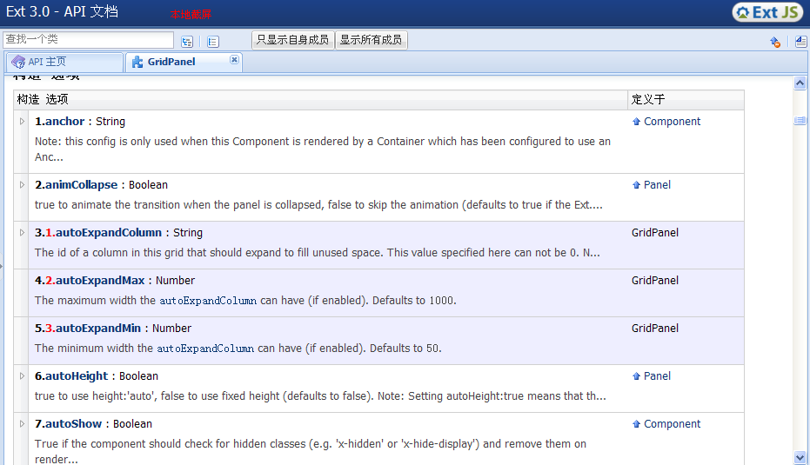The width and height of the screenshot is (810, 465).
Task: Close the GridPanel tab
Action: click(234, 60)
